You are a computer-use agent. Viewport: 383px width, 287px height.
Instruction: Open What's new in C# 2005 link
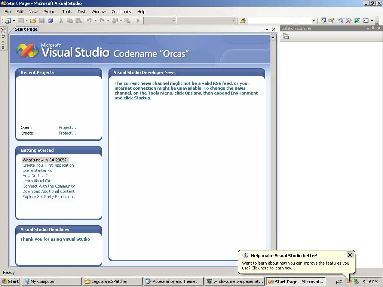tap(45, 160)
